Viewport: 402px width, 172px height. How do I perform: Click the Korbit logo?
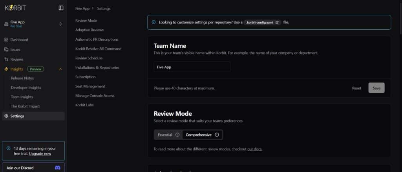click(16, 8)
